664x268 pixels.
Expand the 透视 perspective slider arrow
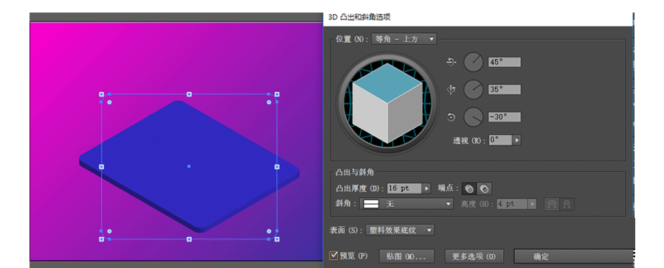516,140
